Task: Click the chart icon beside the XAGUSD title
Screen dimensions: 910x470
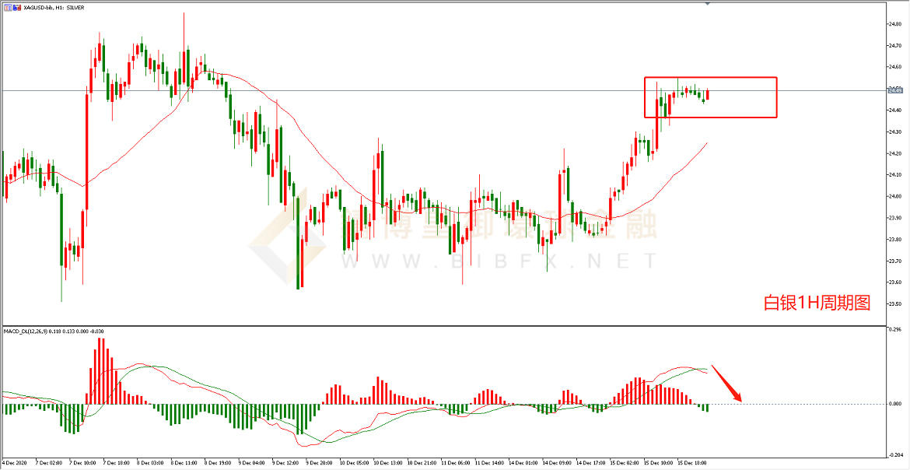Action: coord(7,7)
